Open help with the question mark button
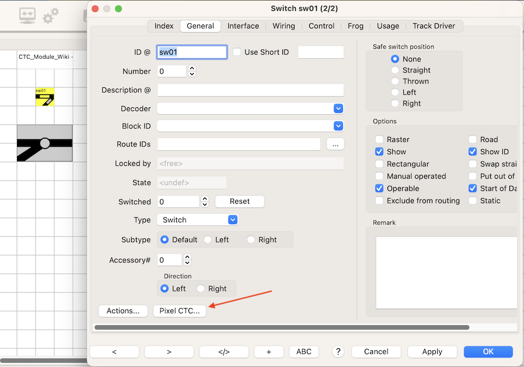This screenshot has width=524, height=367. tap(337, 351)
